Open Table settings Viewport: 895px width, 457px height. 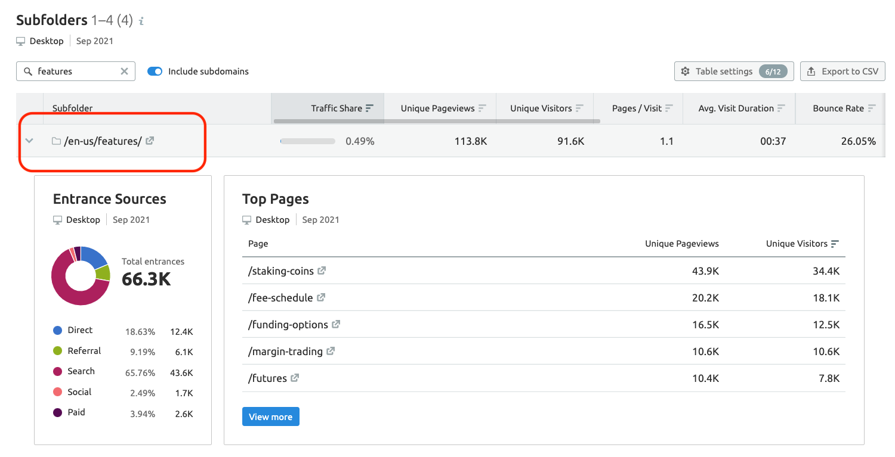tap(734, 71)
